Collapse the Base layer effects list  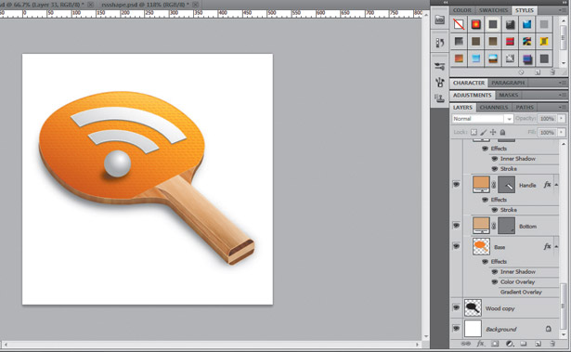click(556, 247)
